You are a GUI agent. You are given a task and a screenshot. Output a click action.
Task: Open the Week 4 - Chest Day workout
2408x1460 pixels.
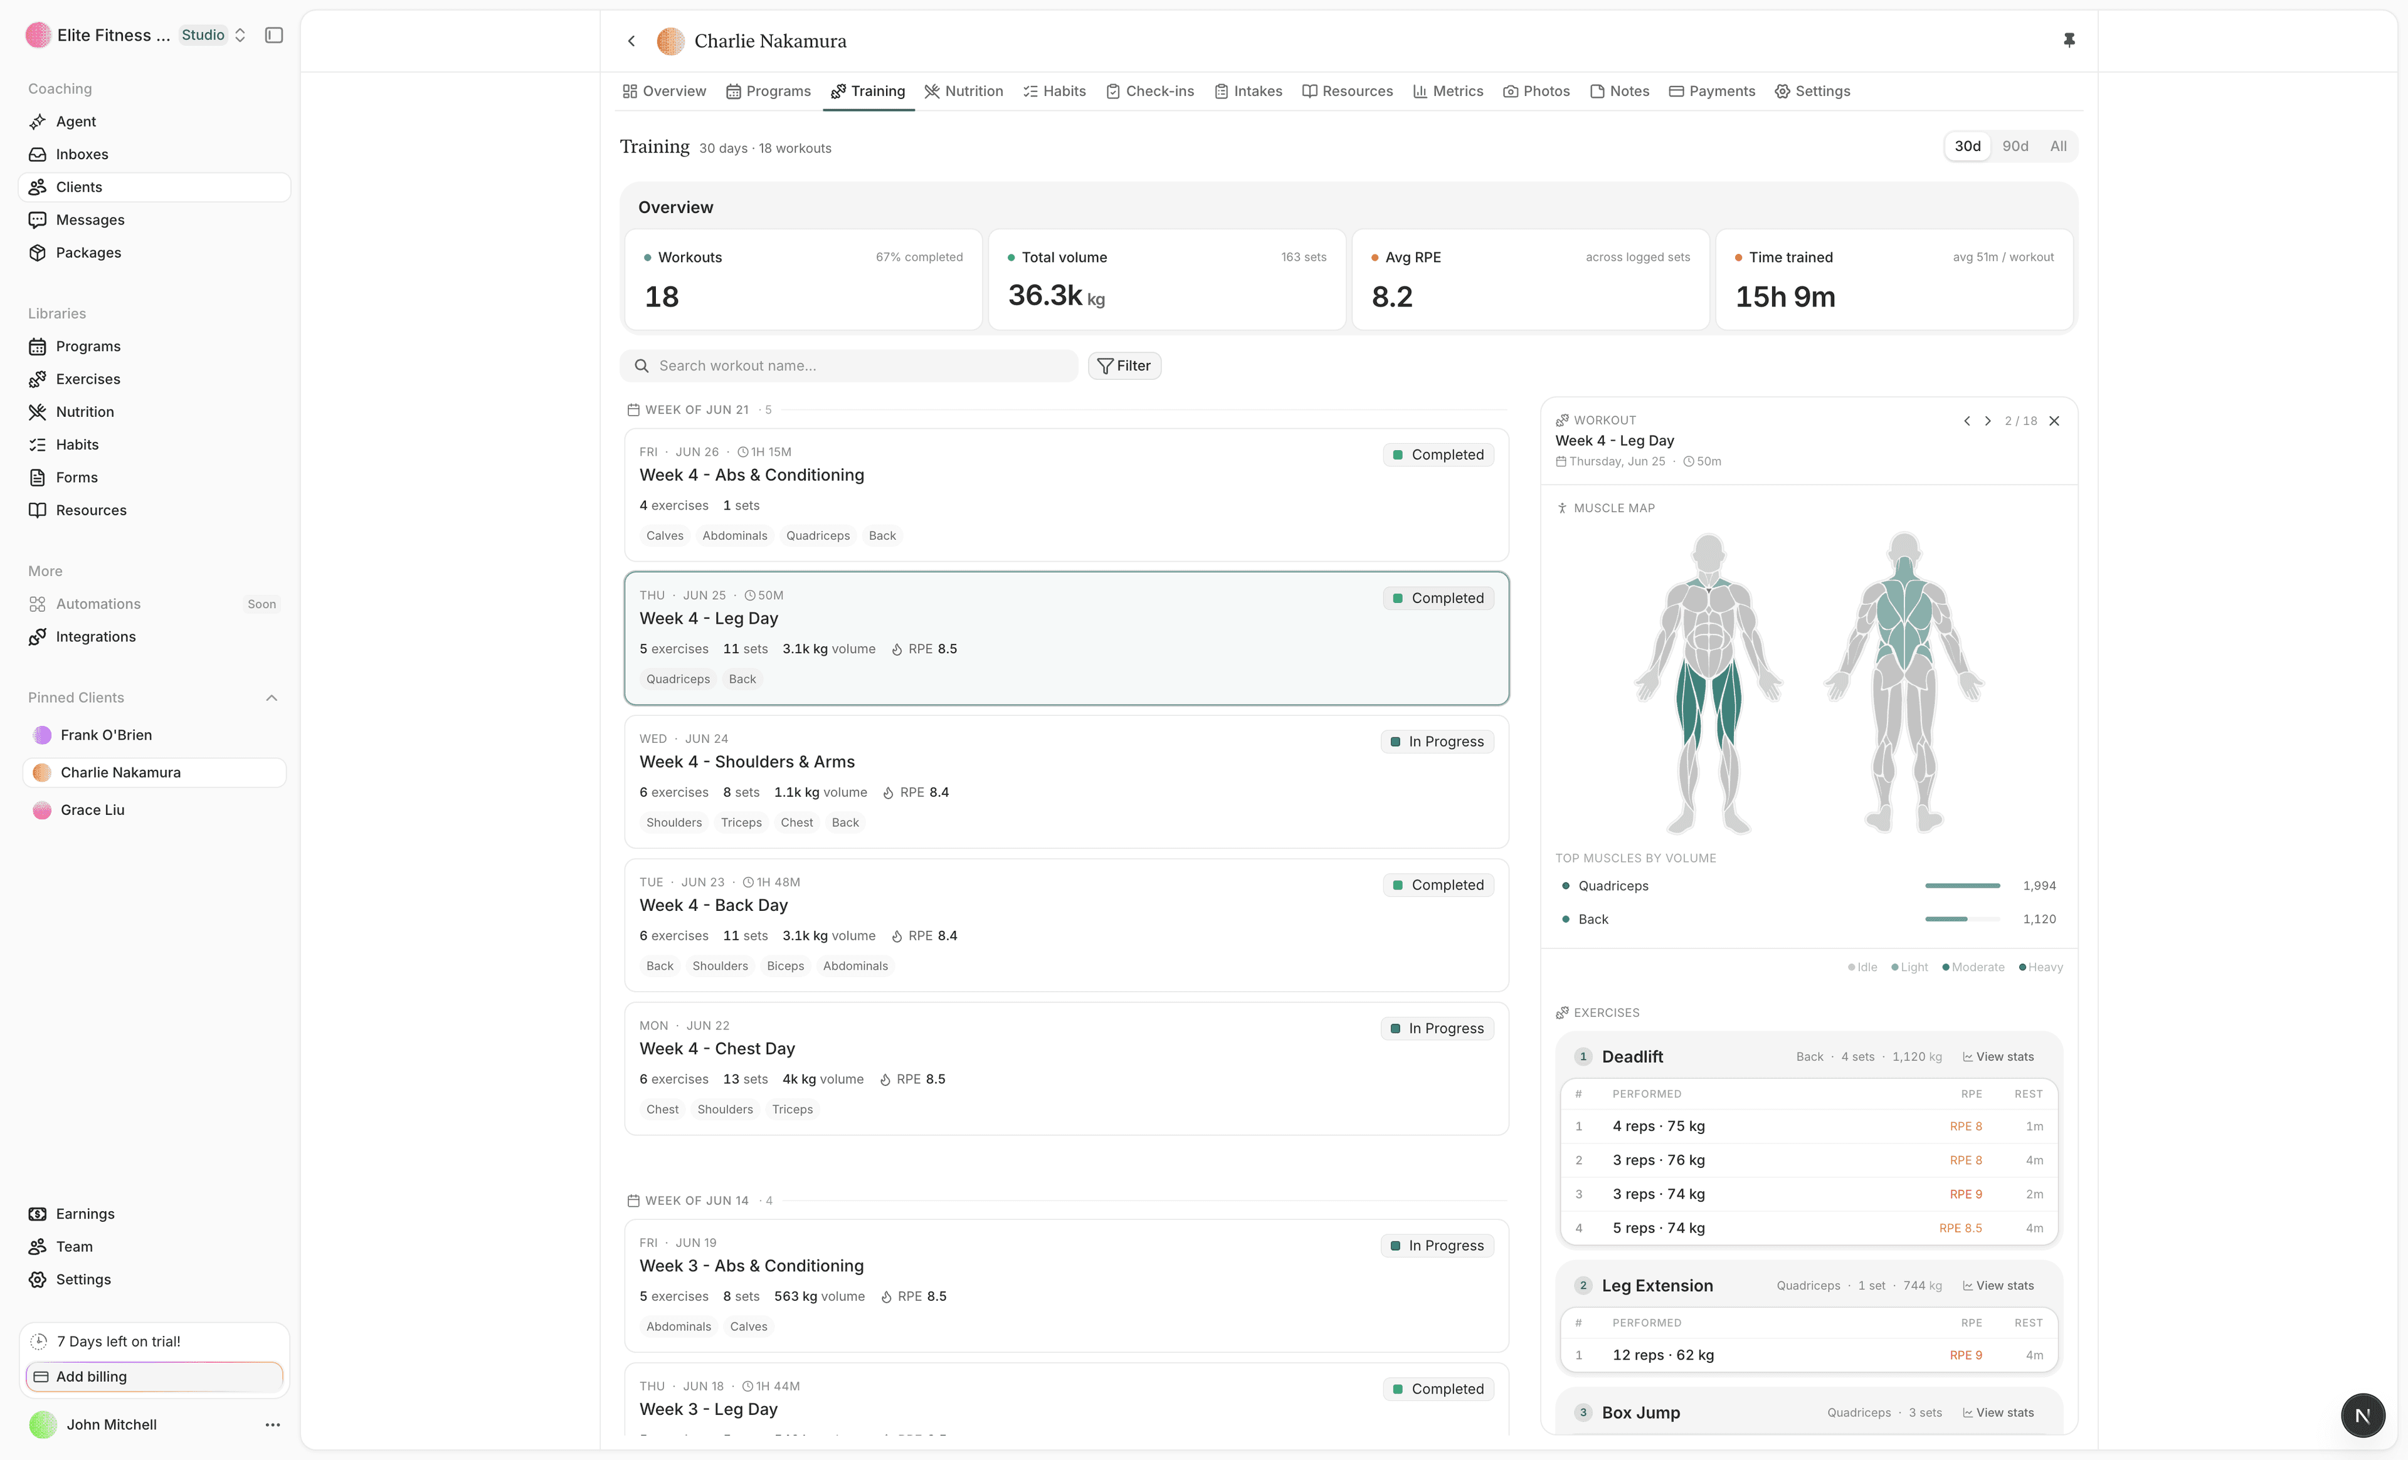coord(1066,1068)
